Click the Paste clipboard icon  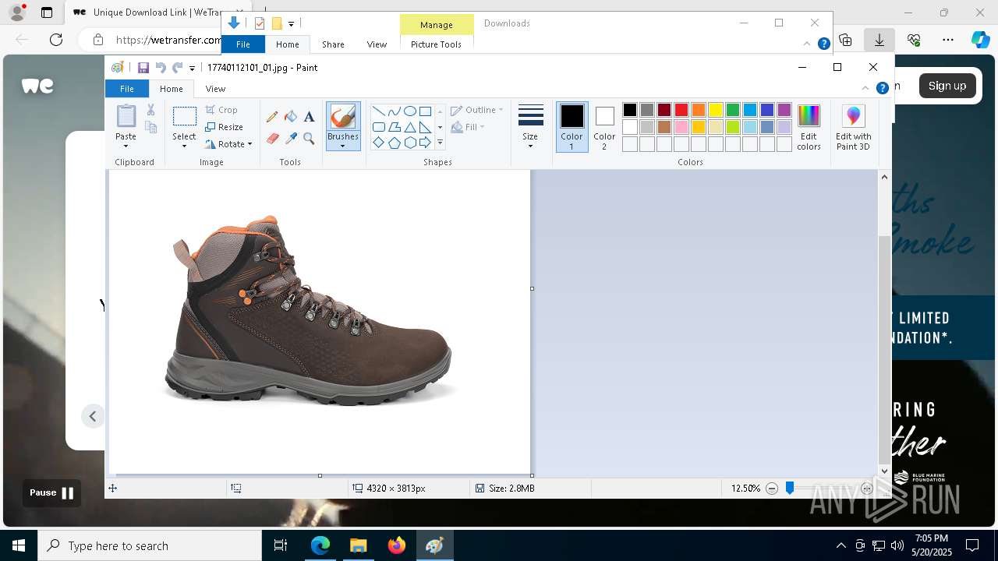pyautogui.click(x=126, y=116)
